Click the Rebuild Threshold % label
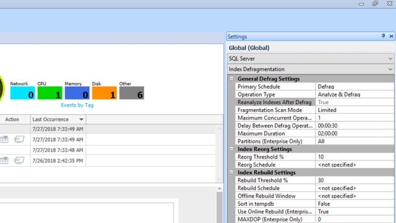This screenshot has width=396, height=223. (262, 180)
